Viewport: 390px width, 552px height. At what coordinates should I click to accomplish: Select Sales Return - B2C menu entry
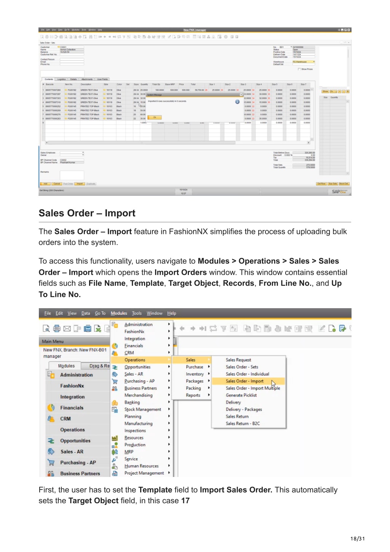click(243, 423)
